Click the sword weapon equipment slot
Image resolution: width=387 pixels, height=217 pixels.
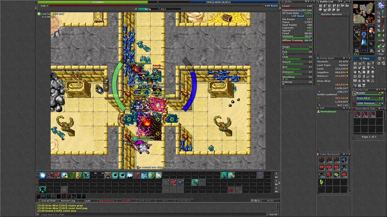[x=356, y=37]
